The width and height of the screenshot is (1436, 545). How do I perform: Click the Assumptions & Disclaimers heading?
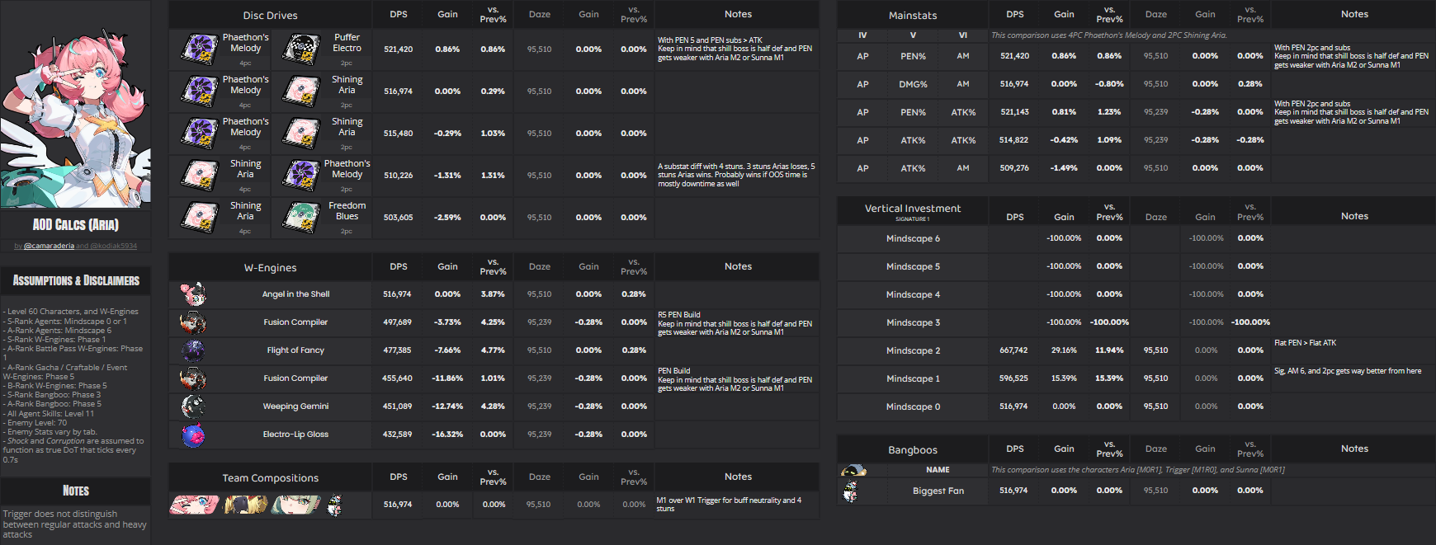76,280
